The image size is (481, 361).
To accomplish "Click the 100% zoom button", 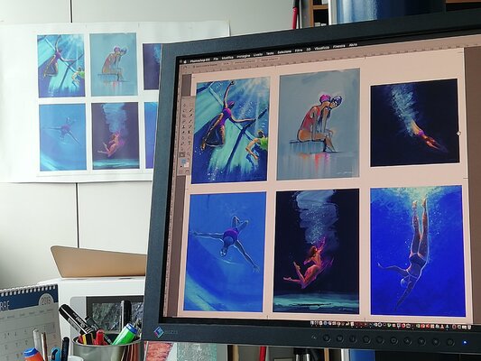I will coord(227,63).
